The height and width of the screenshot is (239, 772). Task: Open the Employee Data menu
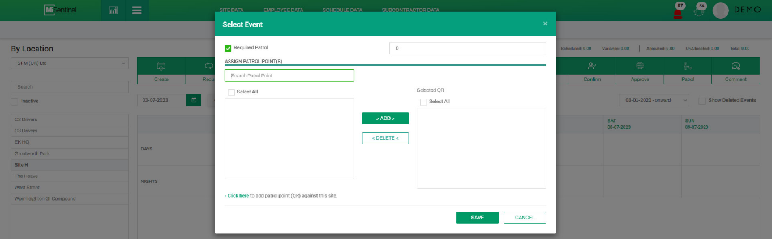pos(285,10)
